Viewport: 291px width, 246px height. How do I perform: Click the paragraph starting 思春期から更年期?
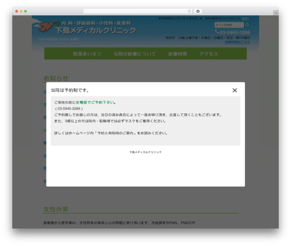point(119,223)
